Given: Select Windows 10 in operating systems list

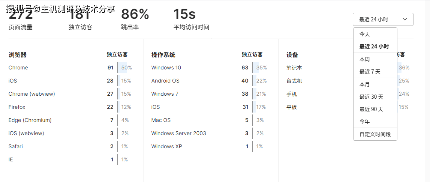Looking at the screenshot, I should coord(166,68).
